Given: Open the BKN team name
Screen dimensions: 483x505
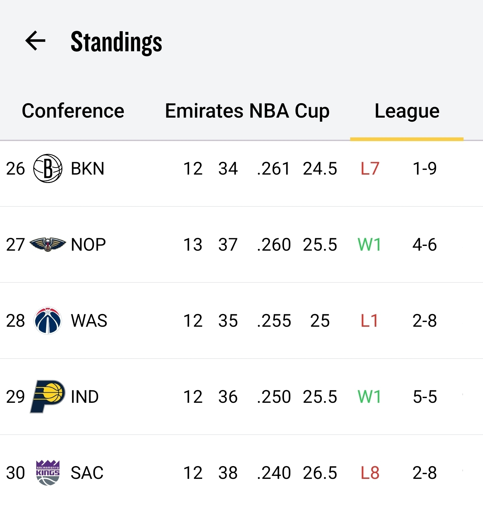Looking at the screenshot, I should 88,169.
